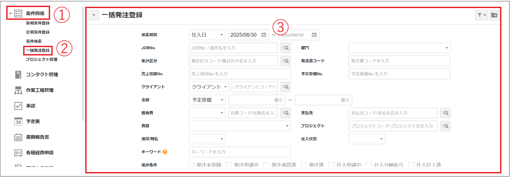Tick the 発注済 checkbox
This screenshot has width=510, height=177.
[304, 165]
